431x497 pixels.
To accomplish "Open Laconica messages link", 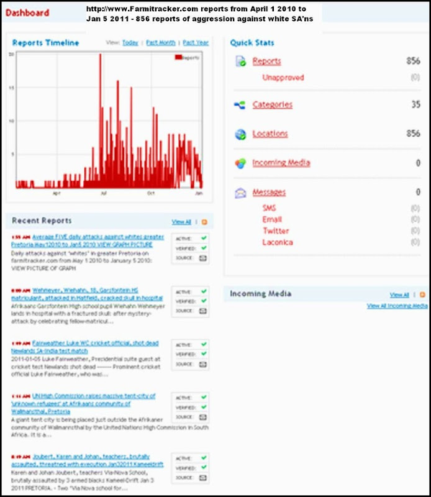I will pos(278,242).
